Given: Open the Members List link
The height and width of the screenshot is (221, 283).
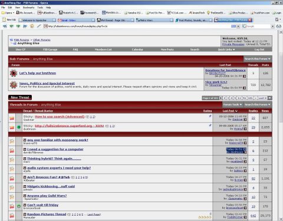Looking at the screenshot, I should (103, 50).
